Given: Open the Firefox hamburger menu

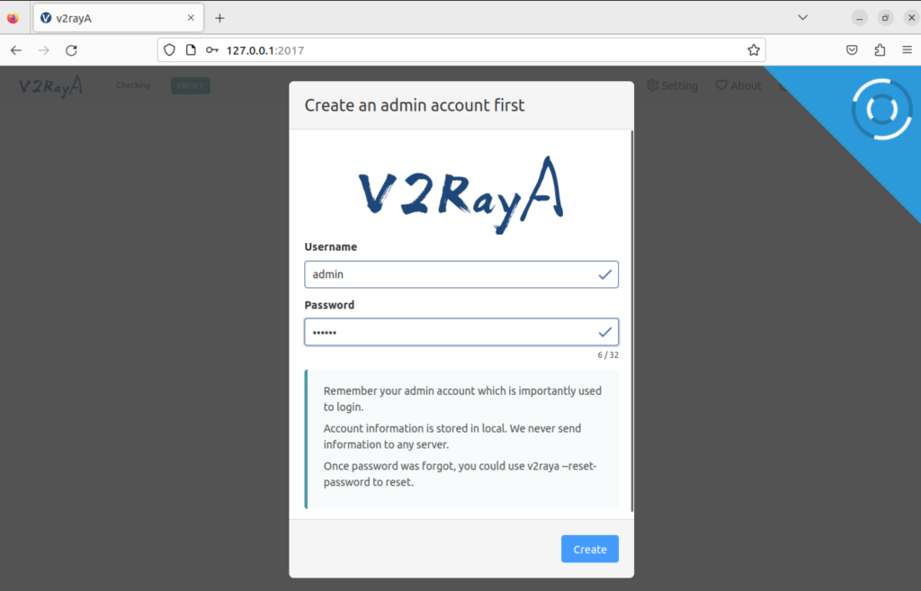Looking at the screenshot, I should pyautogui.click(x=907, y=50).
